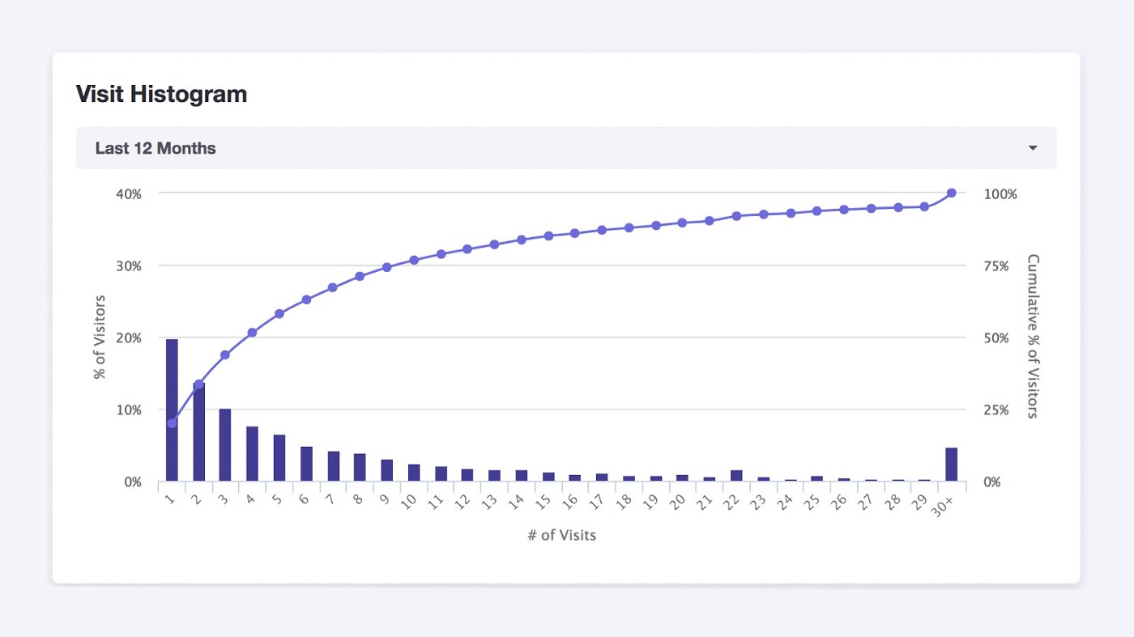Select the cumulative point above 20 visits
The width and height of the screenshot is (1134, 637).
click(x=682, y=223)
